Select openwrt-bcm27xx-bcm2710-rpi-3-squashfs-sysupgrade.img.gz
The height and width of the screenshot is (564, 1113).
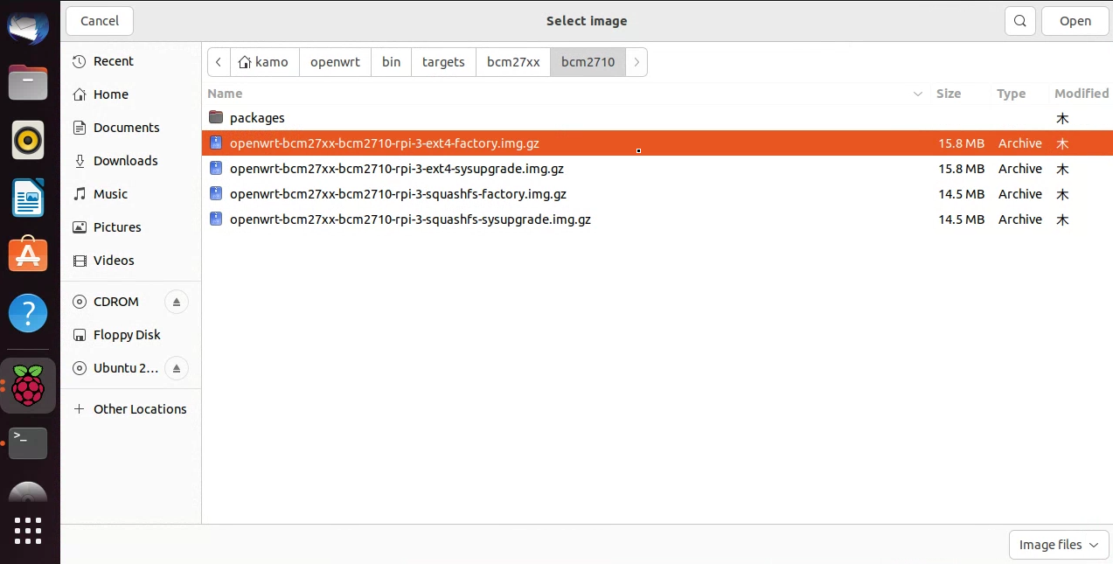(657, 219)
